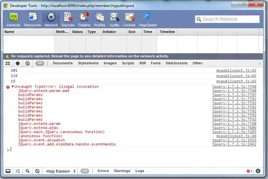
Task: Toggle the network record button
Action: (17, 63)
